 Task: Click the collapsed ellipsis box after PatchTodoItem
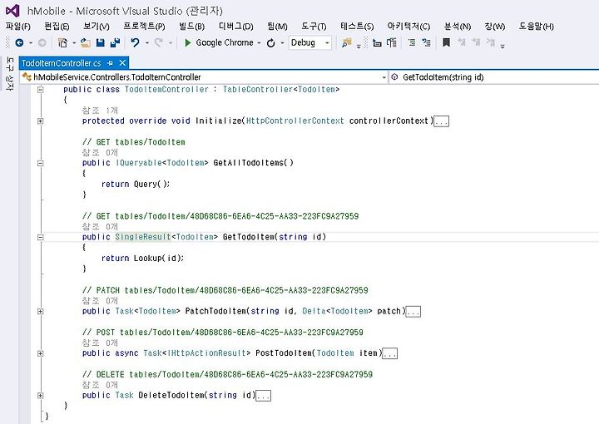[413, 312]
